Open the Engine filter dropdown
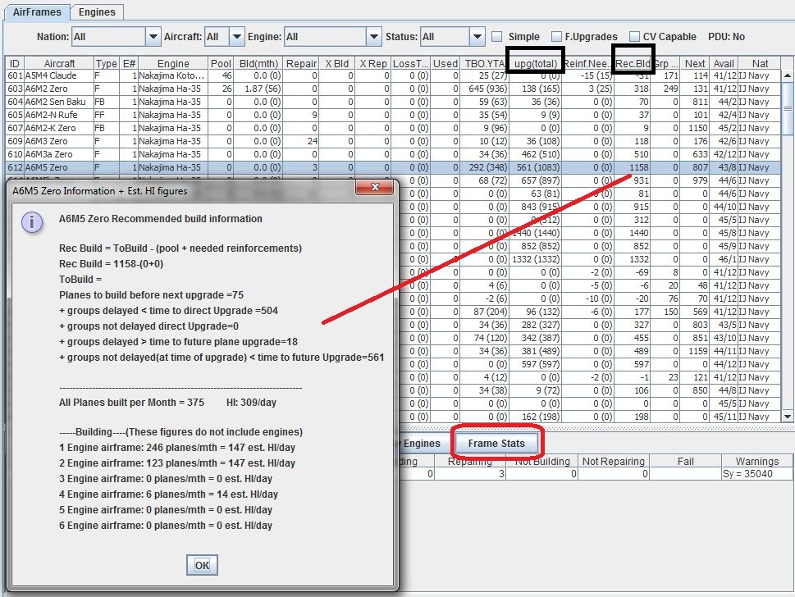Viewport: 795px width, 597px height. tap(373, 37)
